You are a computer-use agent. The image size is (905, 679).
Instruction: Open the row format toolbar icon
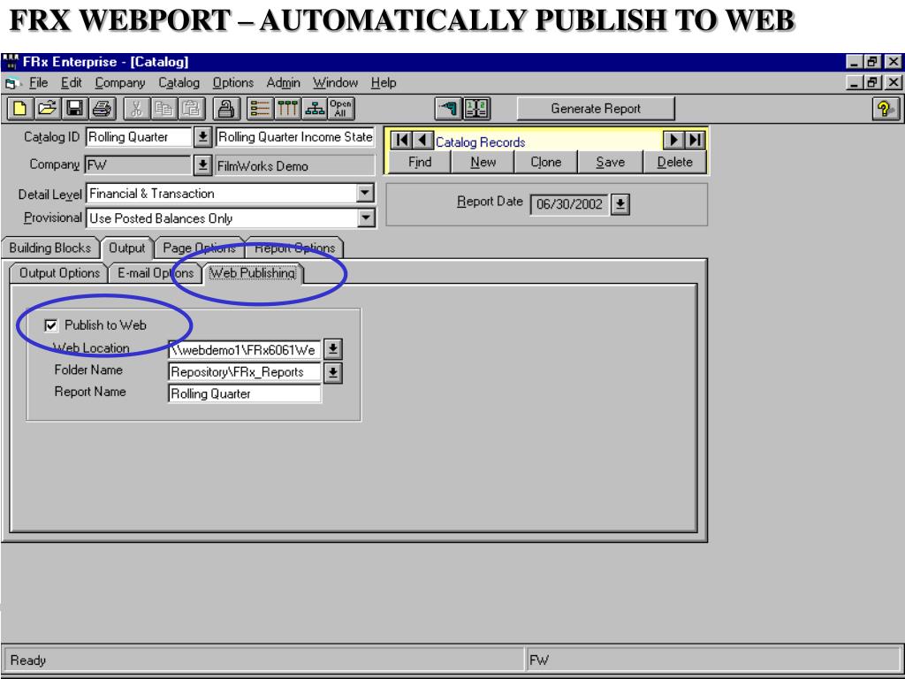pyautogui.click(x=260, y=109)
